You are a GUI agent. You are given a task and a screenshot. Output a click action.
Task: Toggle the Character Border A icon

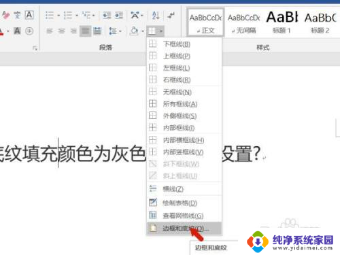(x=29, y=15)
